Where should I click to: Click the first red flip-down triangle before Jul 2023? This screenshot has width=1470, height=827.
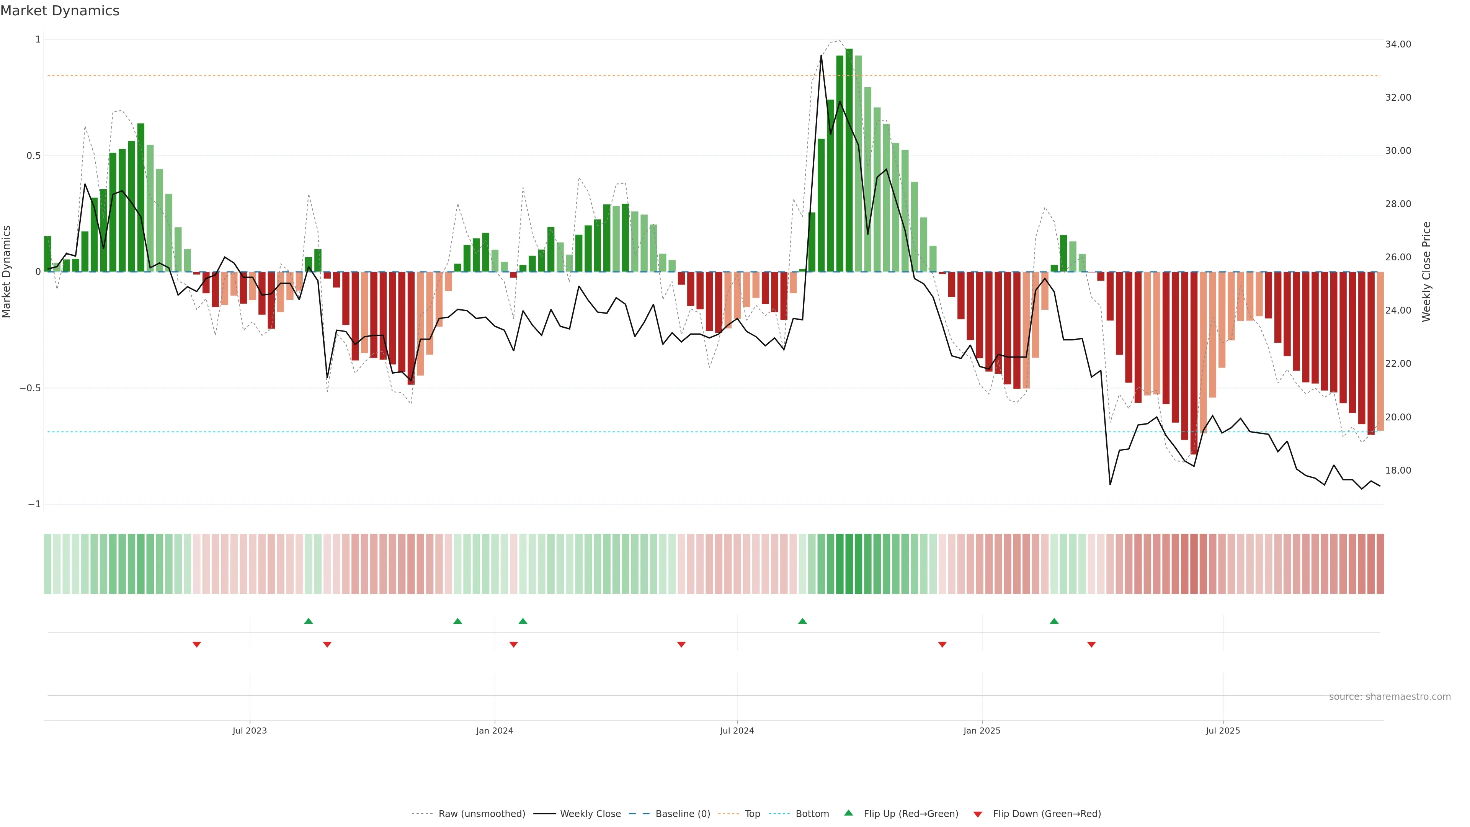pos(197,644)
